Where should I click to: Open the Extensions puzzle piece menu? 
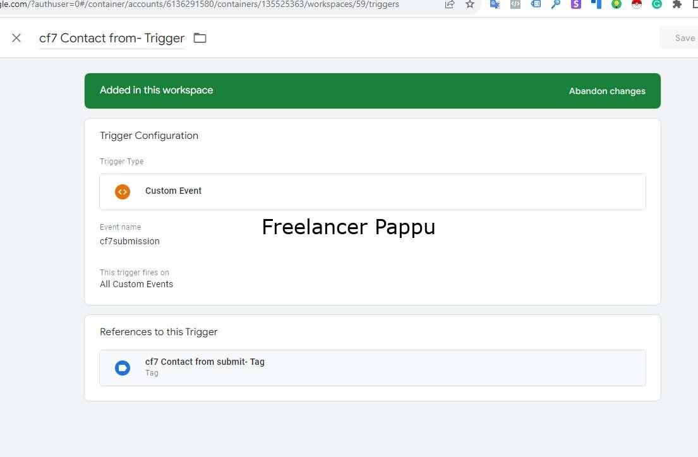(x=677, y=4)
